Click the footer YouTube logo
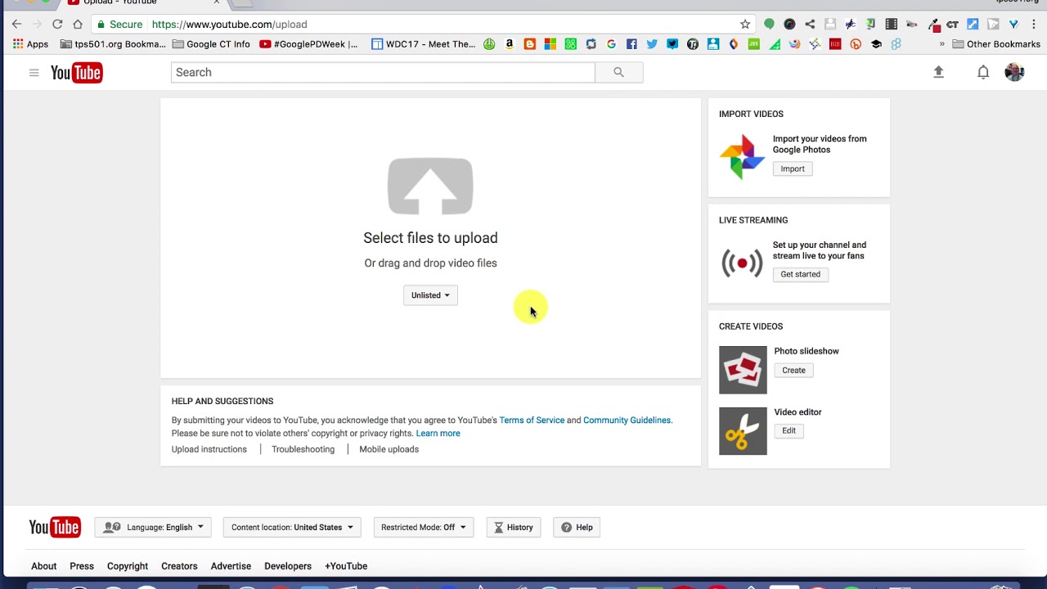1047x589 pixels. (x=55, y=527)
